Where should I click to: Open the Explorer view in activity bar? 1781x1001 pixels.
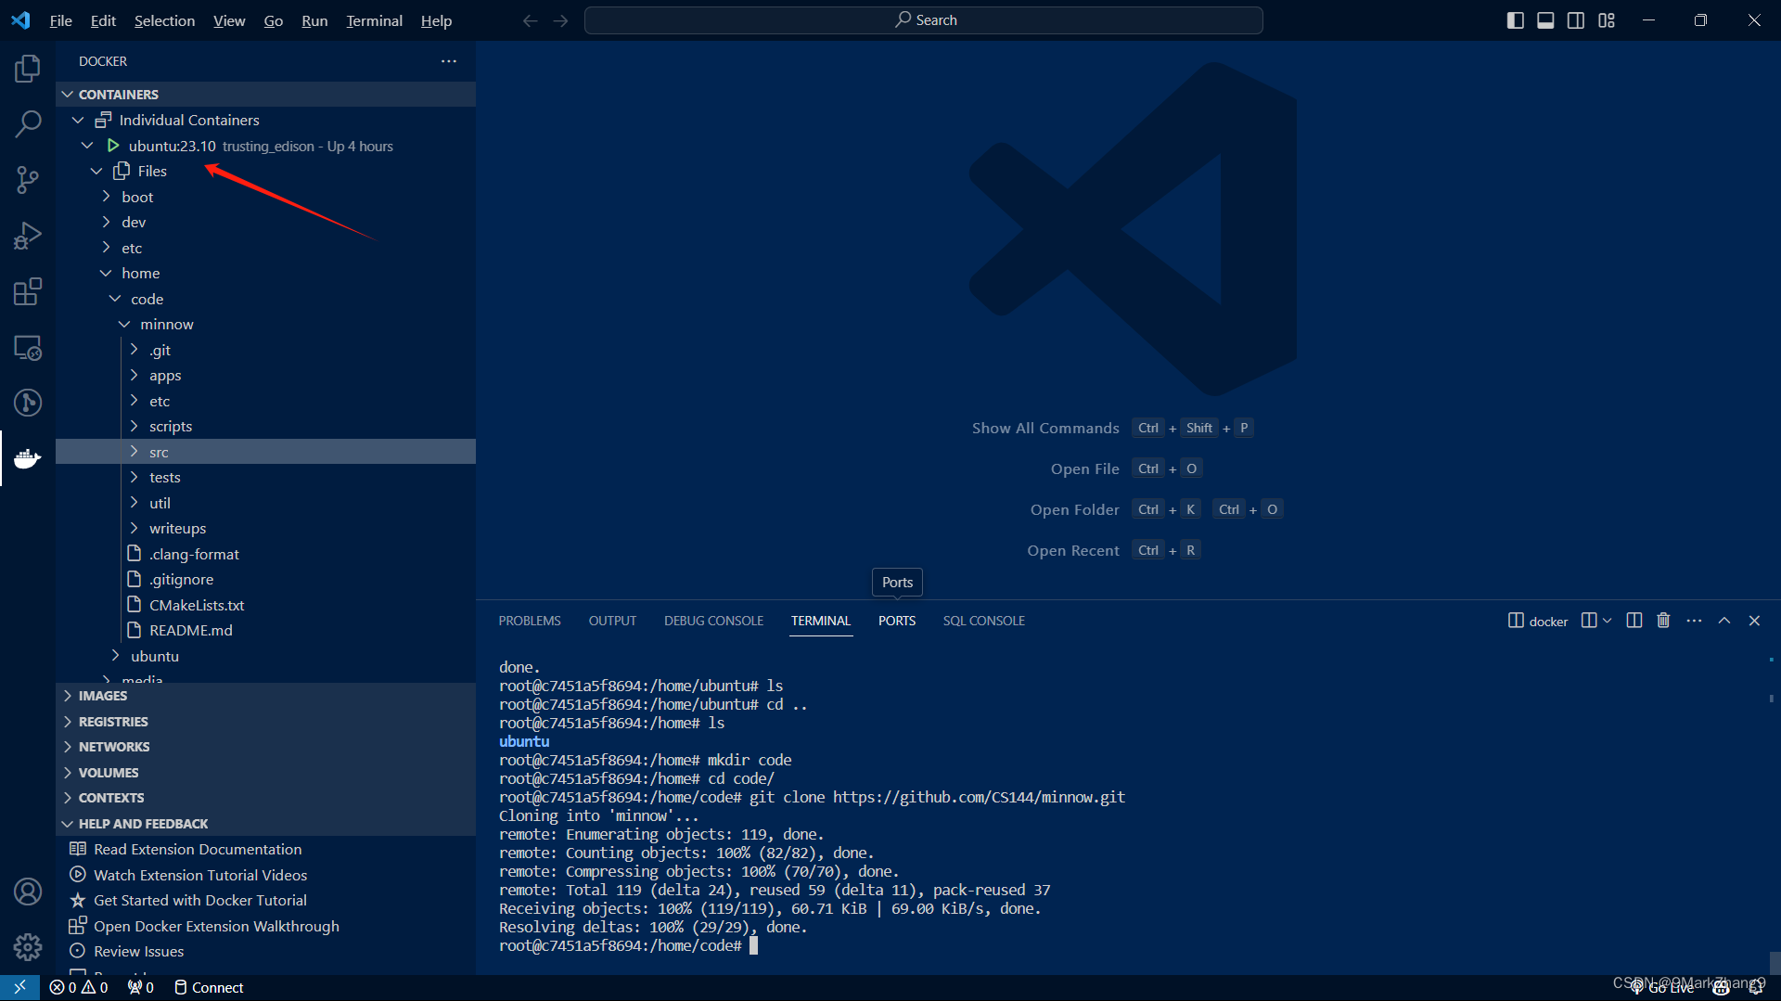click(x=28, y=69)
